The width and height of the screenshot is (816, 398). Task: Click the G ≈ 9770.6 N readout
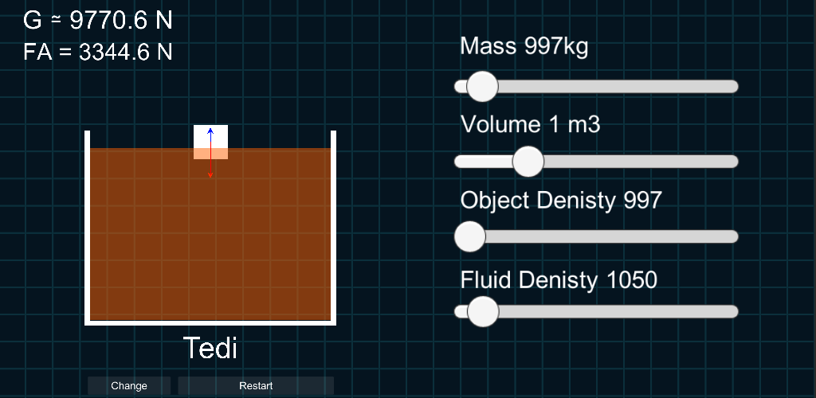click(98, 21)
